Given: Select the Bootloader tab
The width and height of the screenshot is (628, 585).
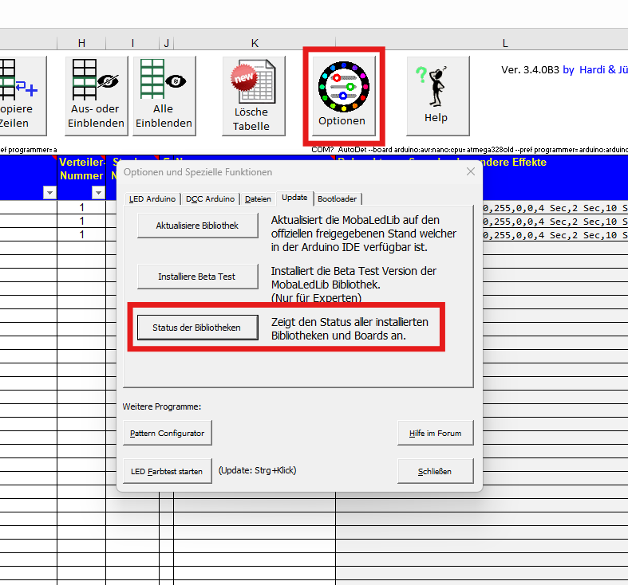Looking at the screenshot, I should 337,198.
